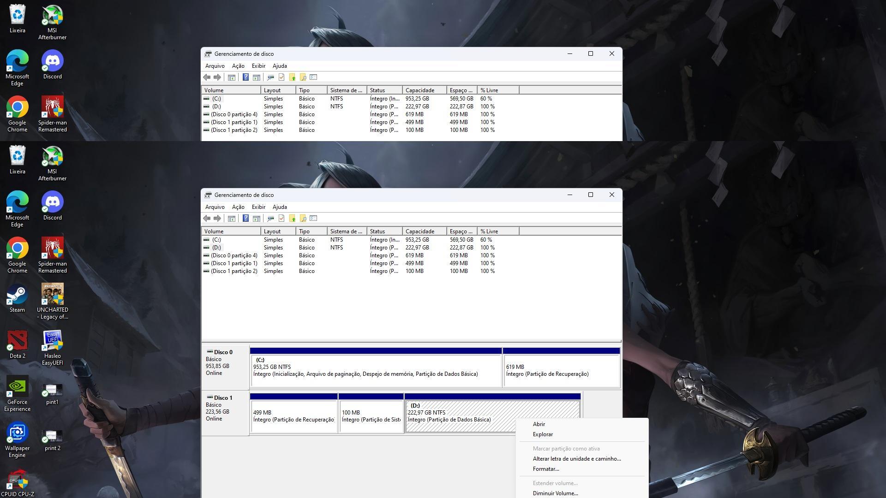Open Exibir menu in upper window
This screenshot has height=498, width=886.
tap(258, 66)
